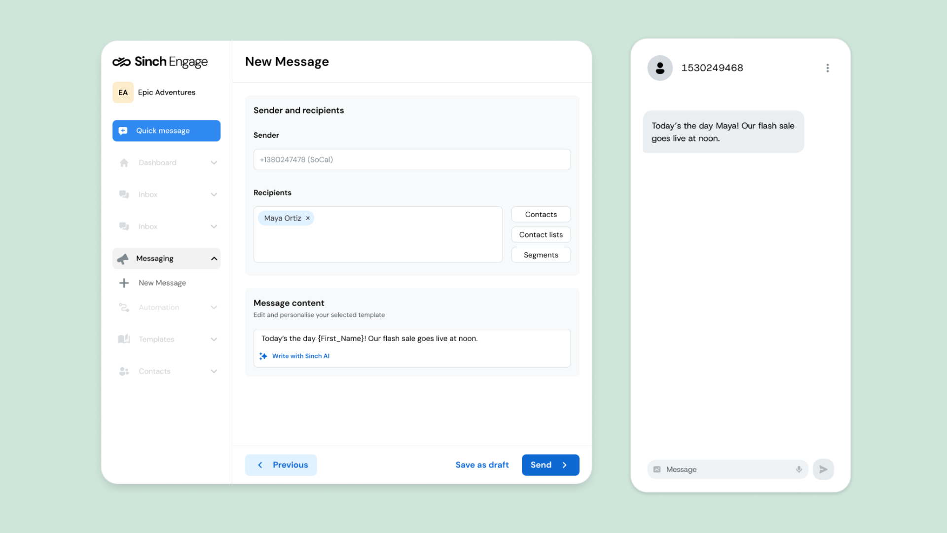947x533 pixels.
Task: Click Save as draft link
Action: click(x=482, y=465)
